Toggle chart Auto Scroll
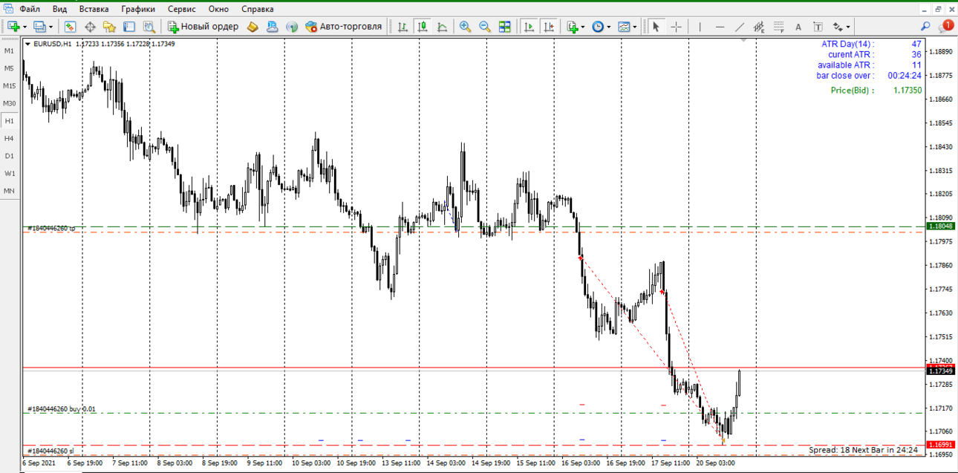 pyautogui.click(x=529, y=27)
